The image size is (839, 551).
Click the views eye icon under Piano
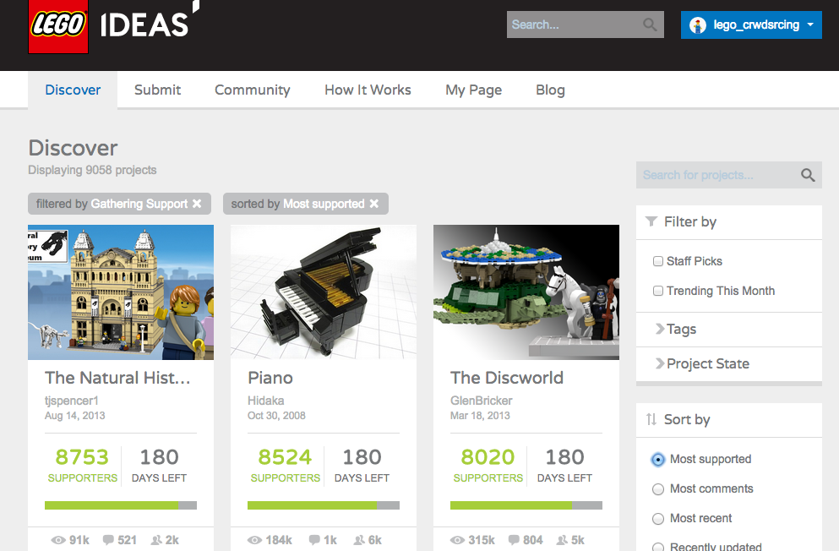[x=255, y=540]
